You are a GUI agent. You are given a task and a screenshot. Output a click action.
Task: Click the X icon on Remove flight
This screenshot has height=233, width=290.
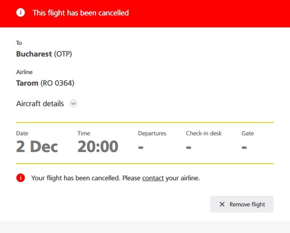click(x=222, y=204)
